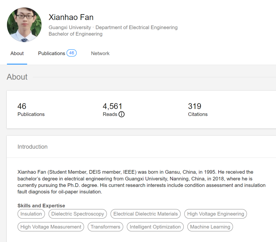Click the Electrical Dielectric Materials tag
This screenshot has height=242, width=276.
tap(145, 214)
